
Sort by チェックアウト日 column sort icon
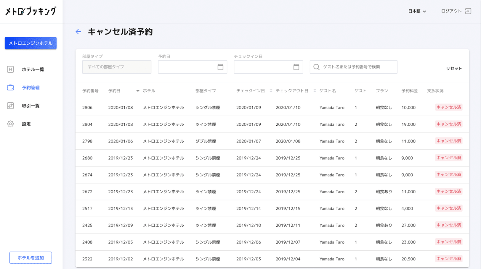tap(315, 91)
